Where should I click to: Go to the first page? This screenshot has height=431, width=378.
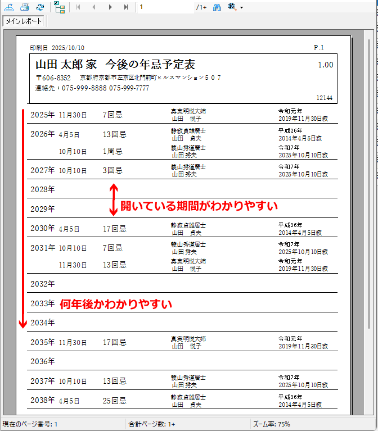point(78,7)
